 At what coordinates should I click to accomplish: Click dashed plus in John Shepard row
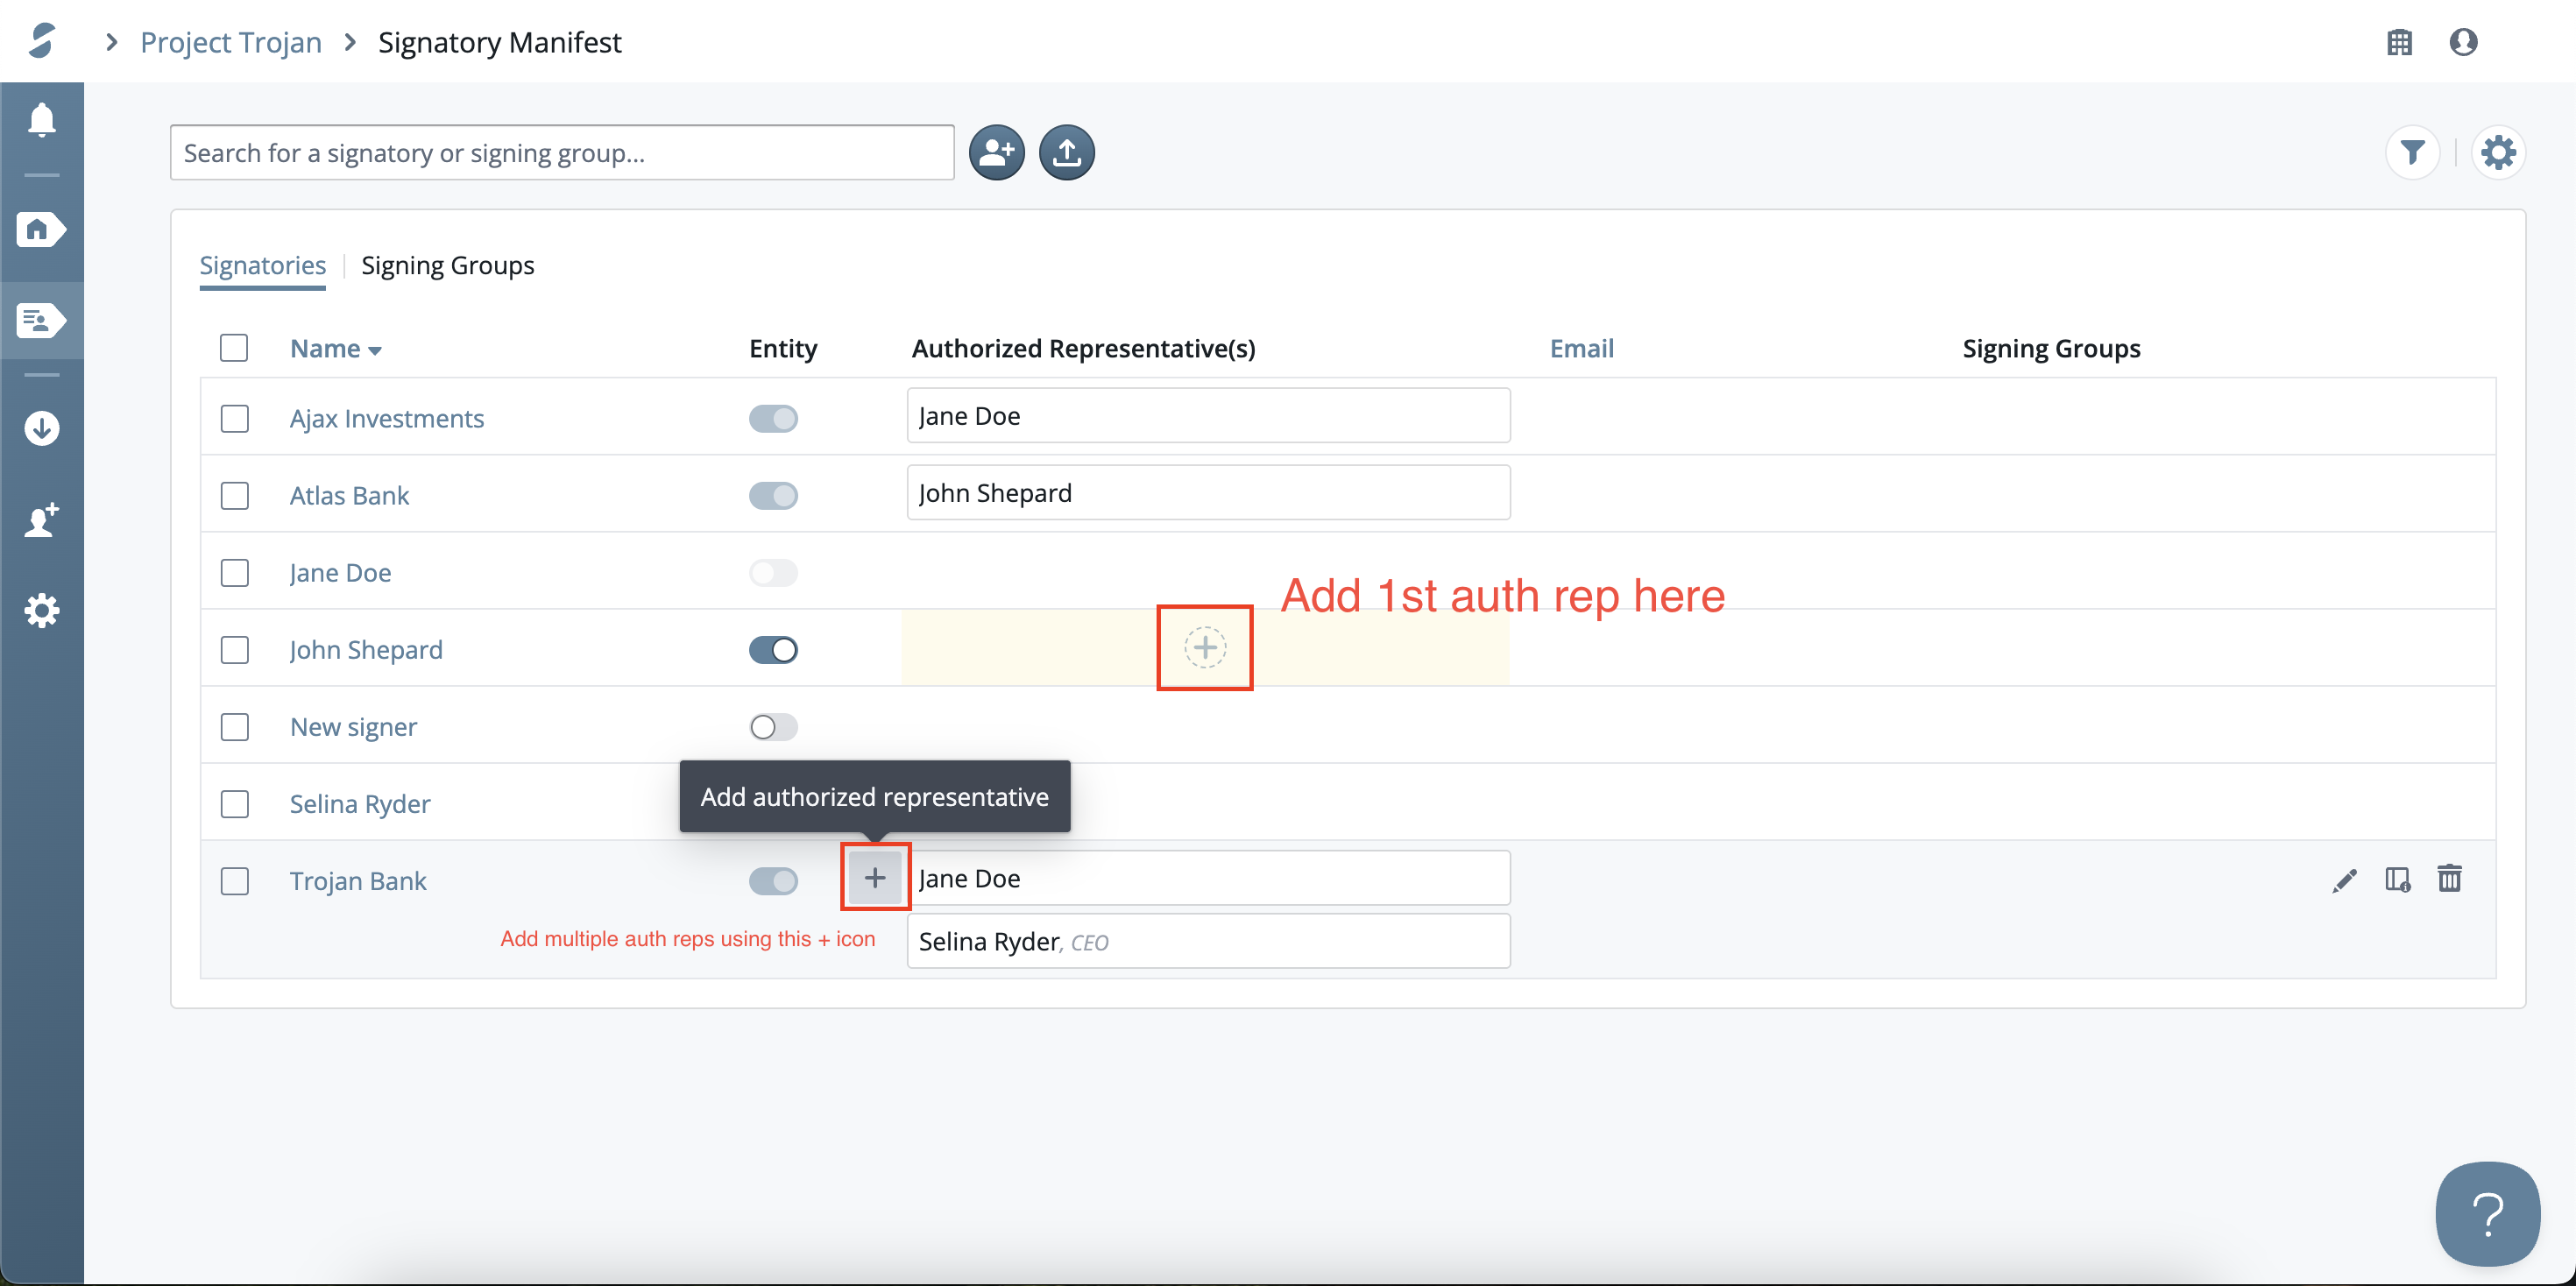coord(1205,648)
